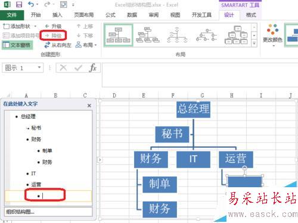Image resolution: width=298 pixels, height=223 pixels.
Task: Select the fifth layout thumbnail with picture boxes
Action: (236, 35)
